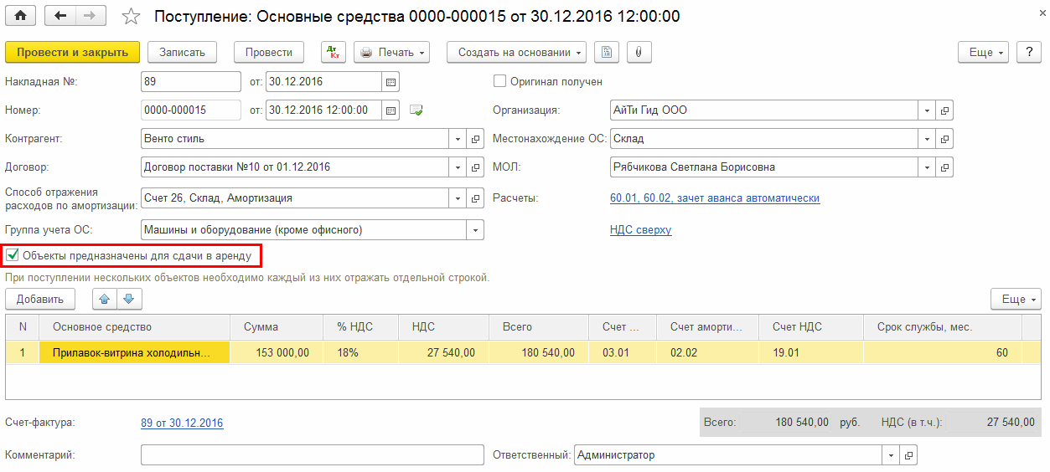
Task: Open Создать на основании menu
Action: 516,52
